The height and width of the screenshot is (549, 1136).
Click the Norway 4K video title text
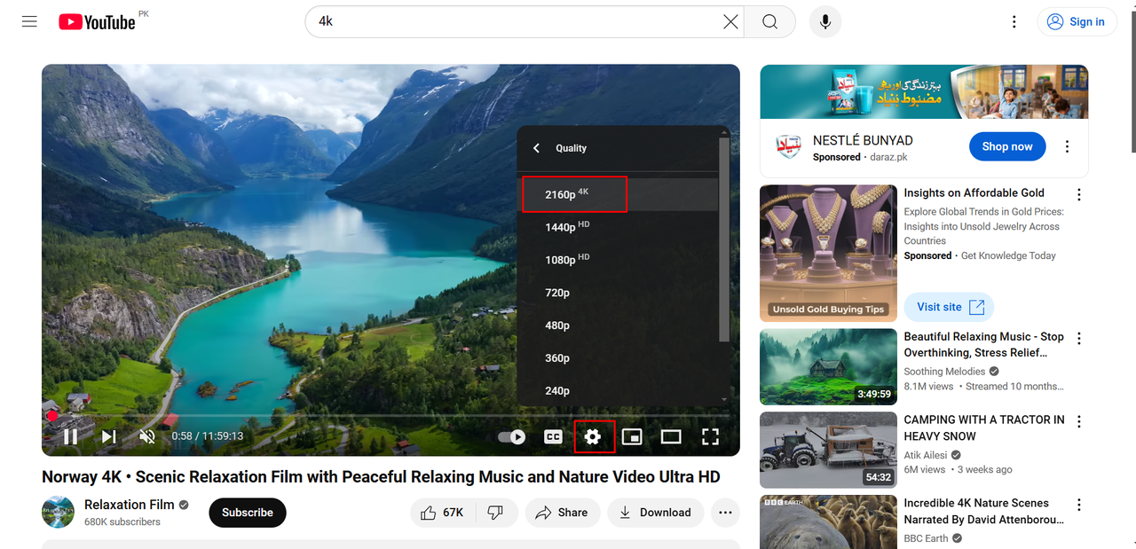click(x=381, y=476)
